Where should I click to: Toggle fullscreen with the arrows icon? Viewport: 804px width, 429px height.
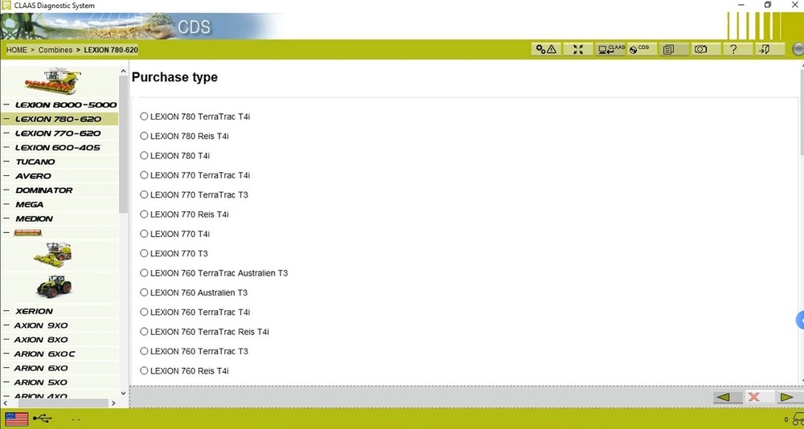[x=578, y=49]
